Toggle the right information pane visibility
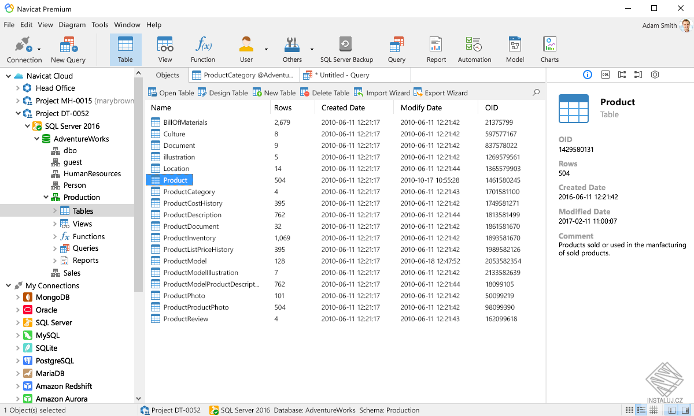The image size is (694, 416). [684, 410]
